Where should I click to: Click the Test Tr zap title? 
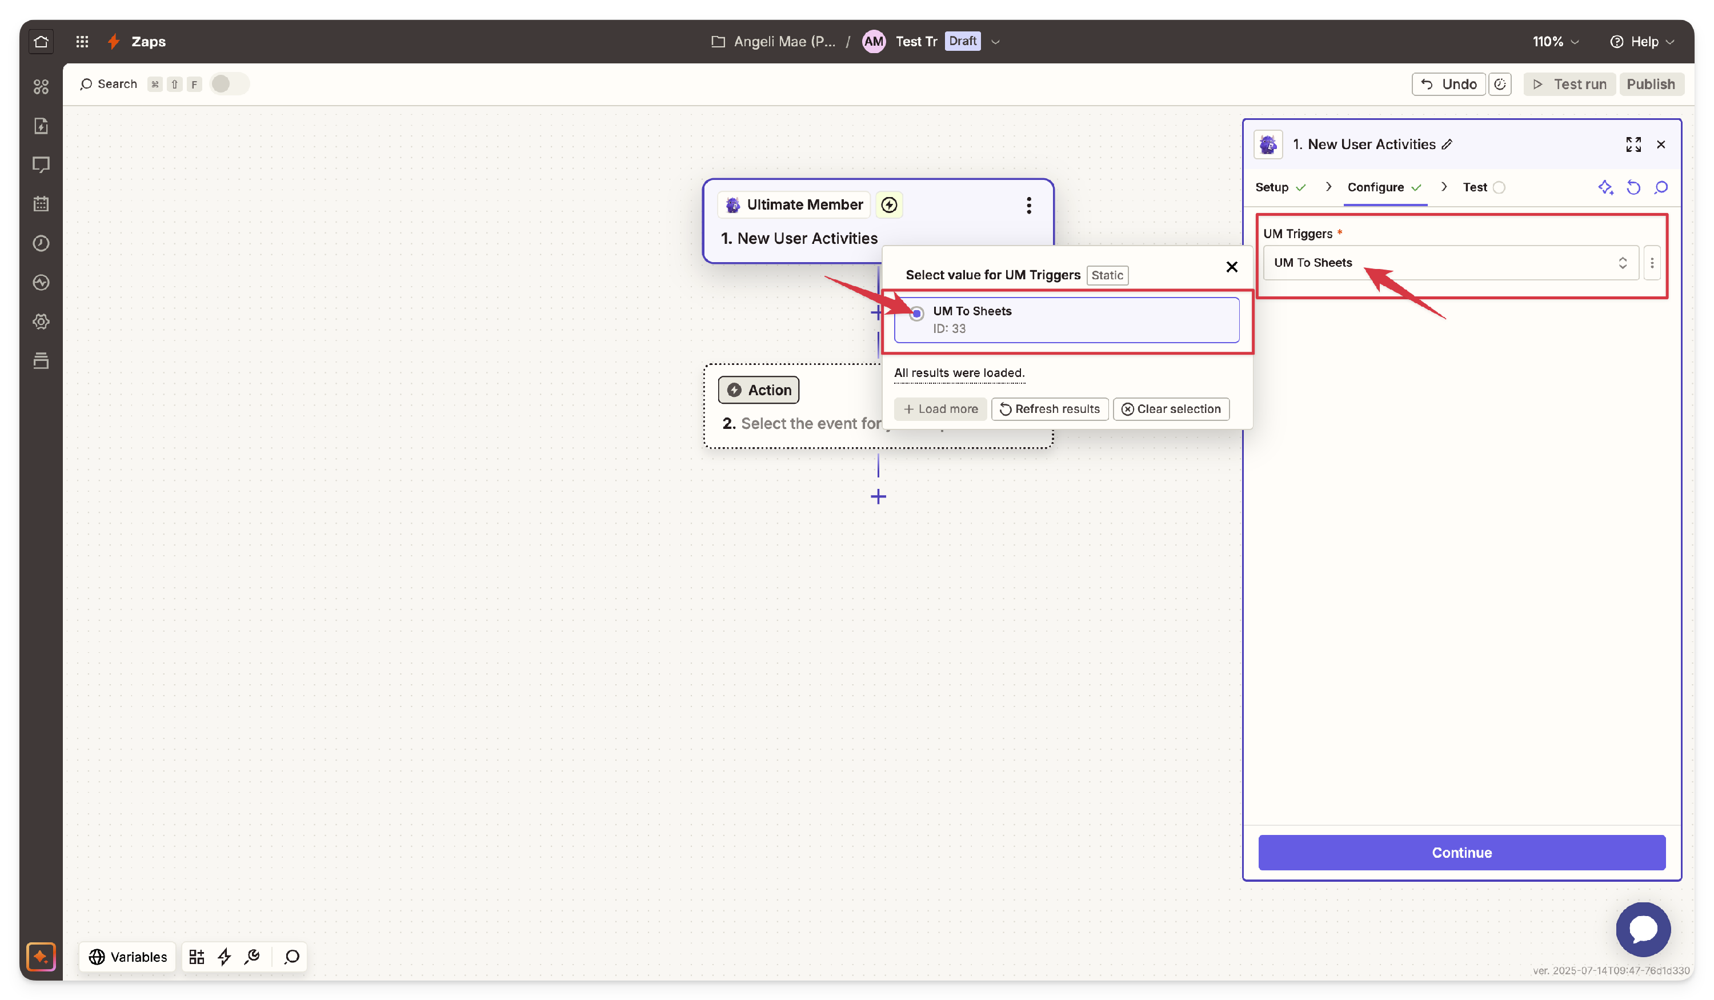[915, 42]
